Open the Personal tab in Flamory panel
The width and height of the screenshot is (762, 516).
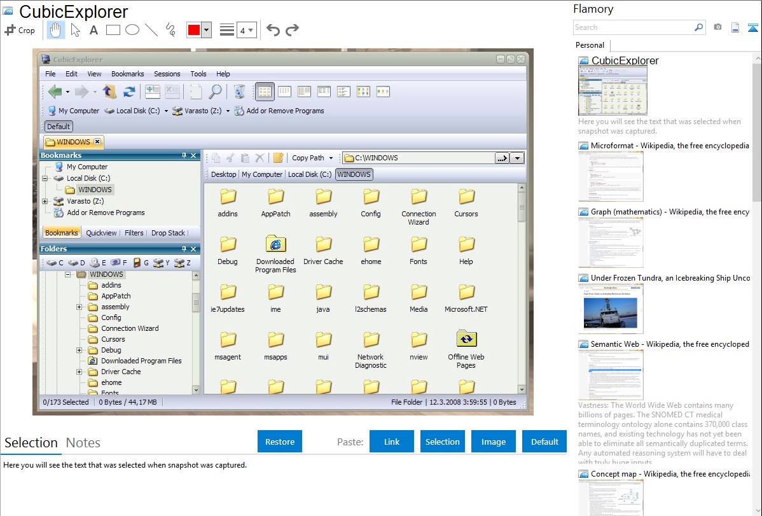pyautogui.click(x=590, y=45)
